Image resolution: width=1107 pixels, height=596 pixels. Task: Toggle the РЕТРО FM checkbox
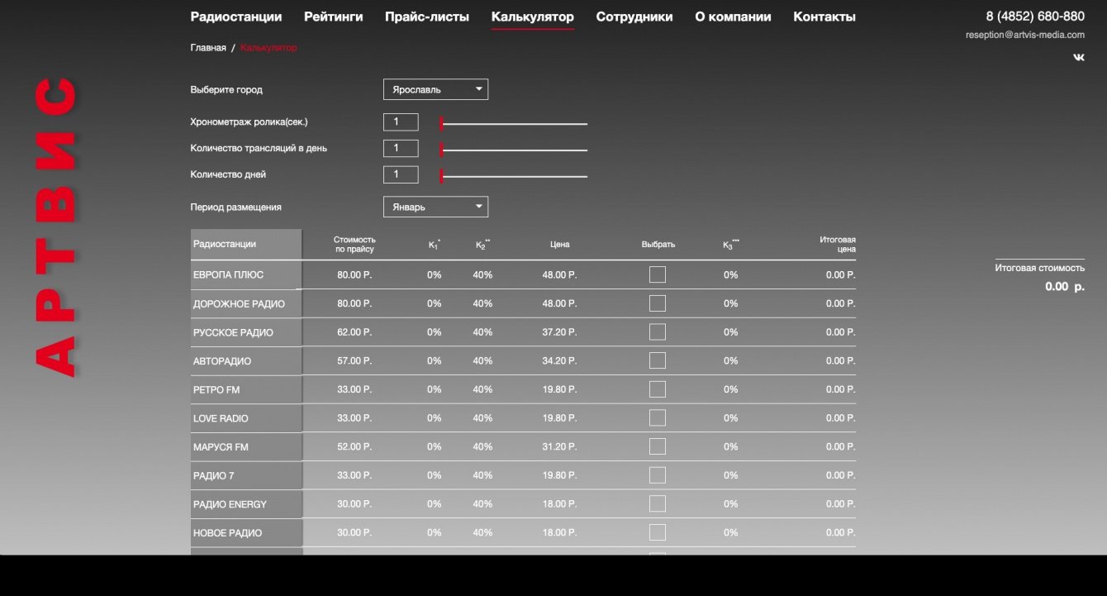(x=658, y=389)
